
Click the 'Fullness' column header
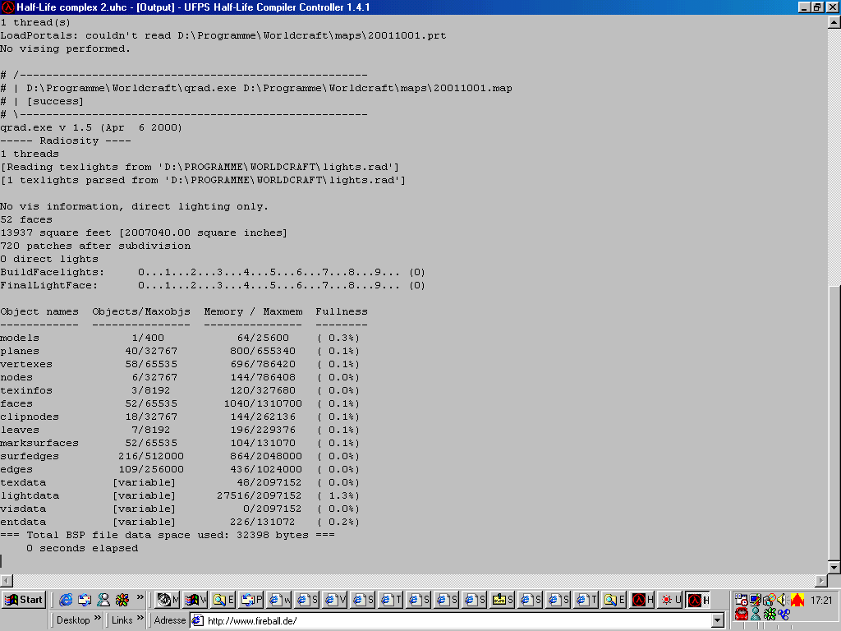[342, 311]
